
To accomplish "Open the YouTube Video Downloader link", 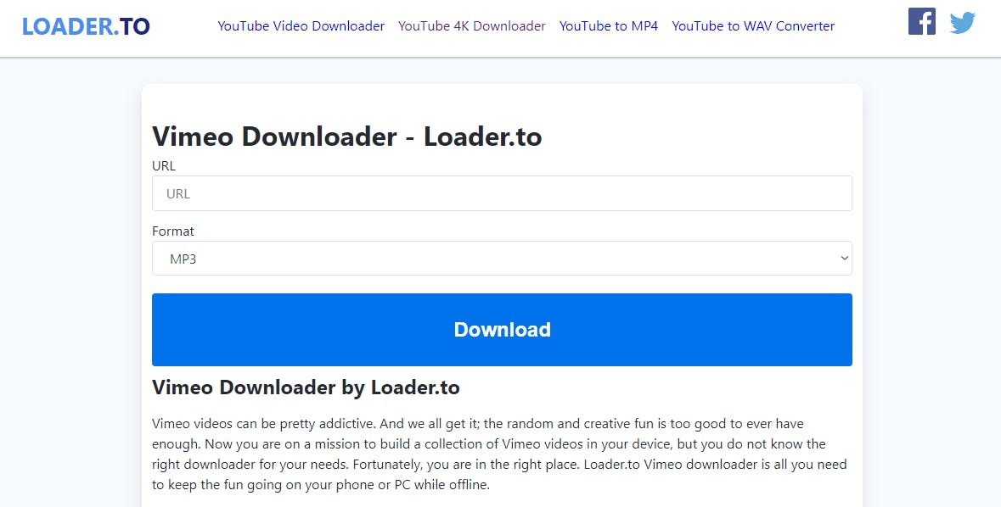I will point(301,26).
